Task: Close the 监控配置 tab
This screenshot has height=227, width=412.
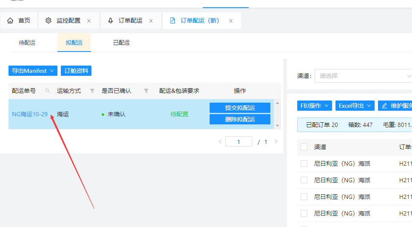Action: coord(89,20)
